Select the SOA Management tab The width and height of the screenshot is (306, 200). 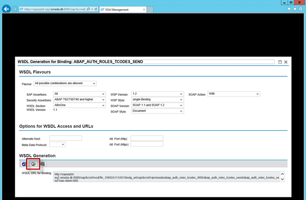coord(123,9)
